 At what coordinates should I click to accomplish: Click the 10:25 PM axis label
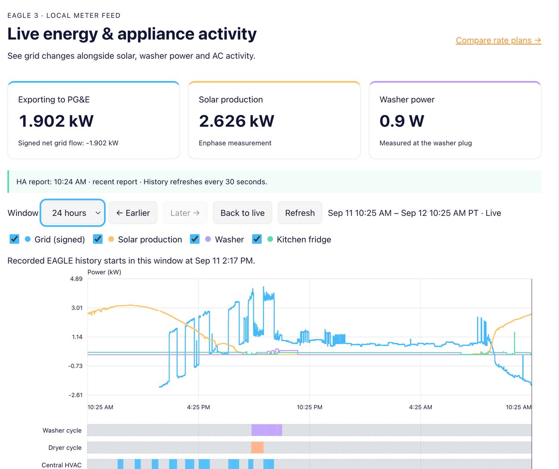[x=310, y=407]
